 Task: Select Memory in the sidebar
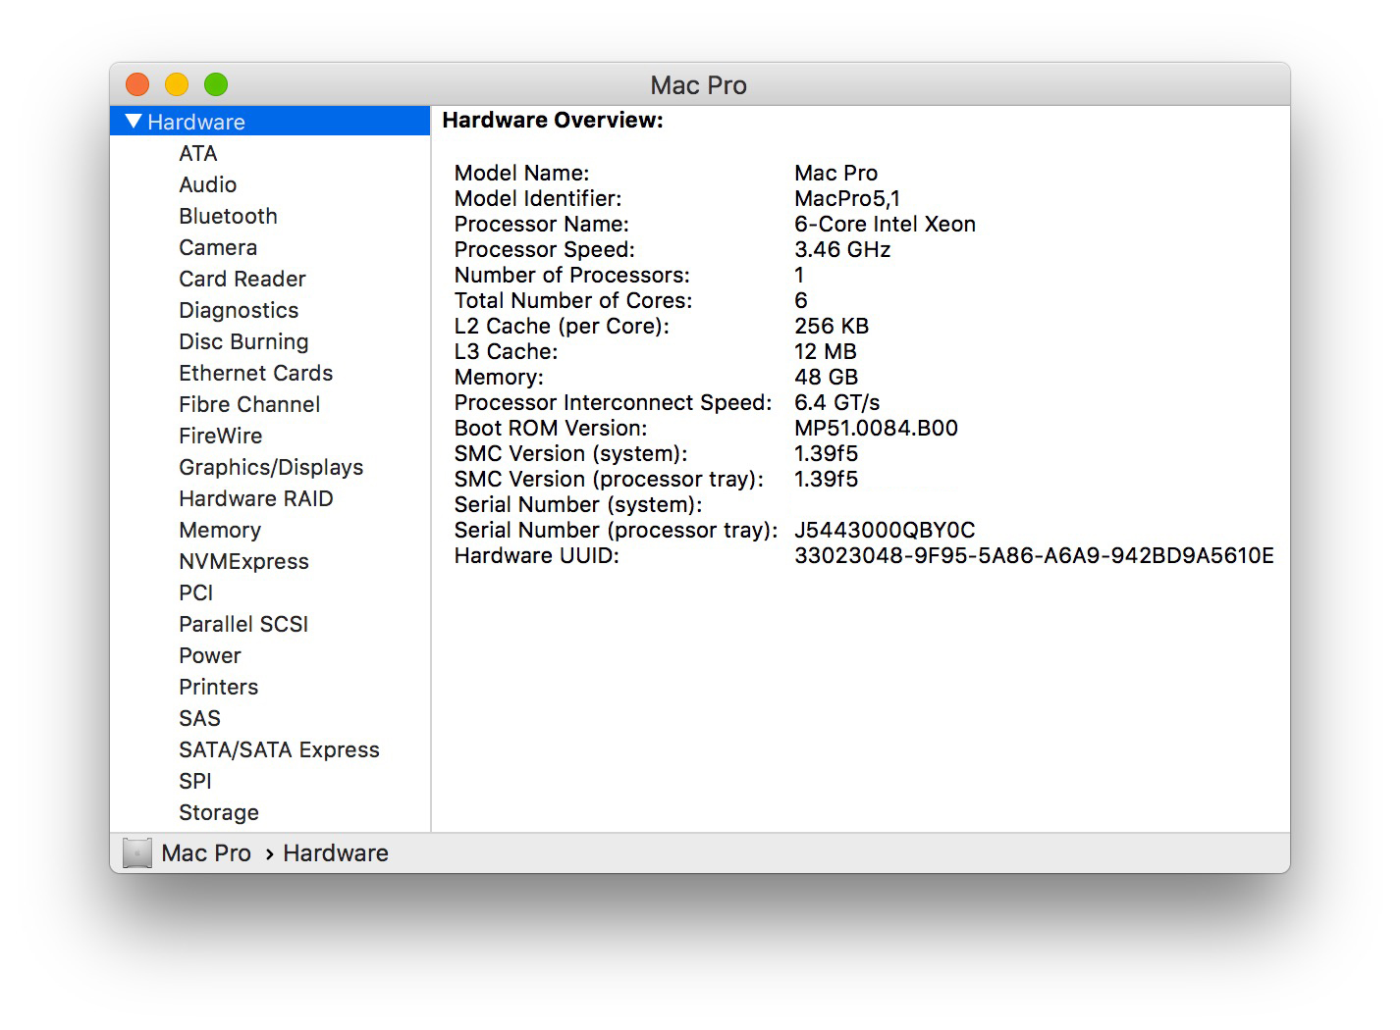(220, 531)
